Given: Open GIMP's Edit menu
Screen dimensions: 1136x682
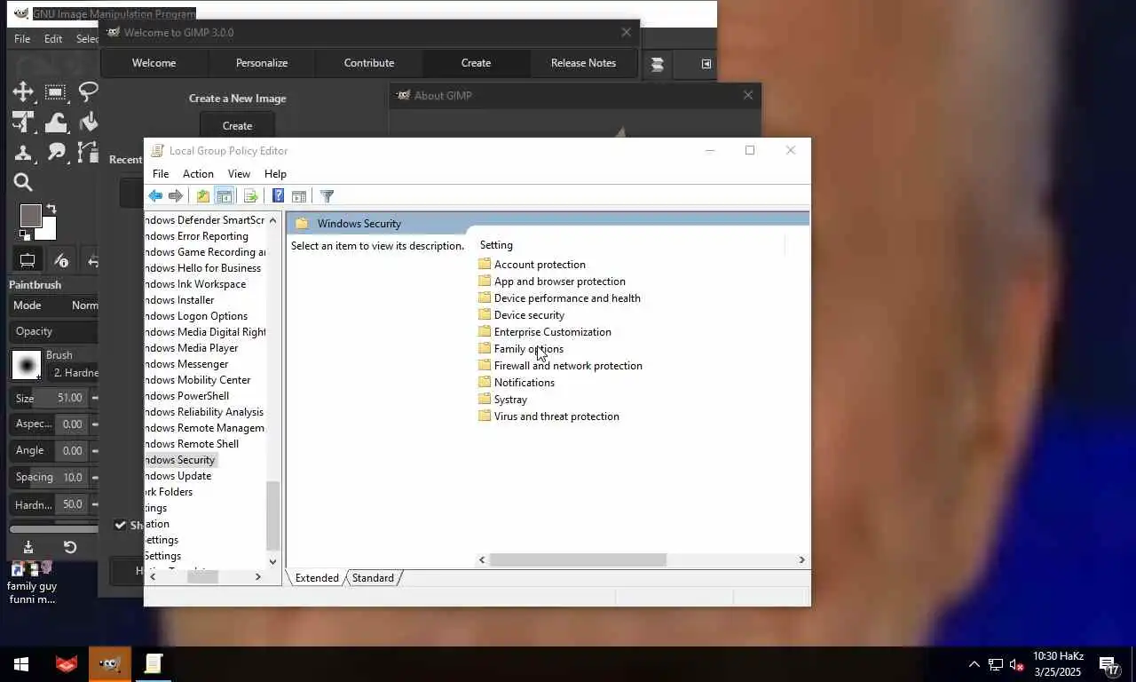Looking at the screenshot, I should point(53,39).
